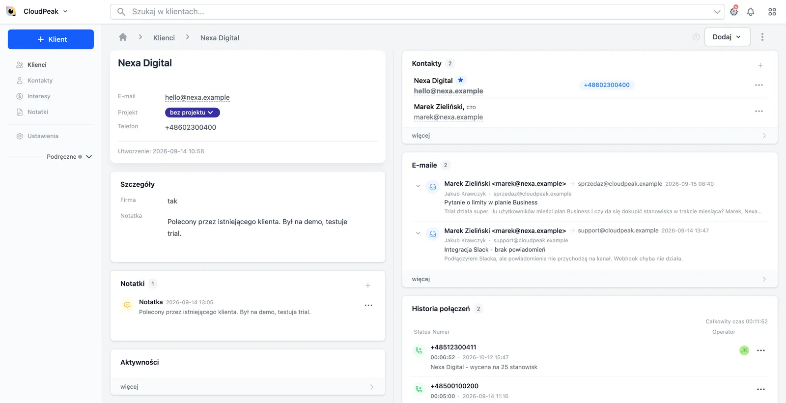Viewport: 786px width, 403px height.
Task: Open options for Marek Zieliński contact row
Action: click(759, 111)
